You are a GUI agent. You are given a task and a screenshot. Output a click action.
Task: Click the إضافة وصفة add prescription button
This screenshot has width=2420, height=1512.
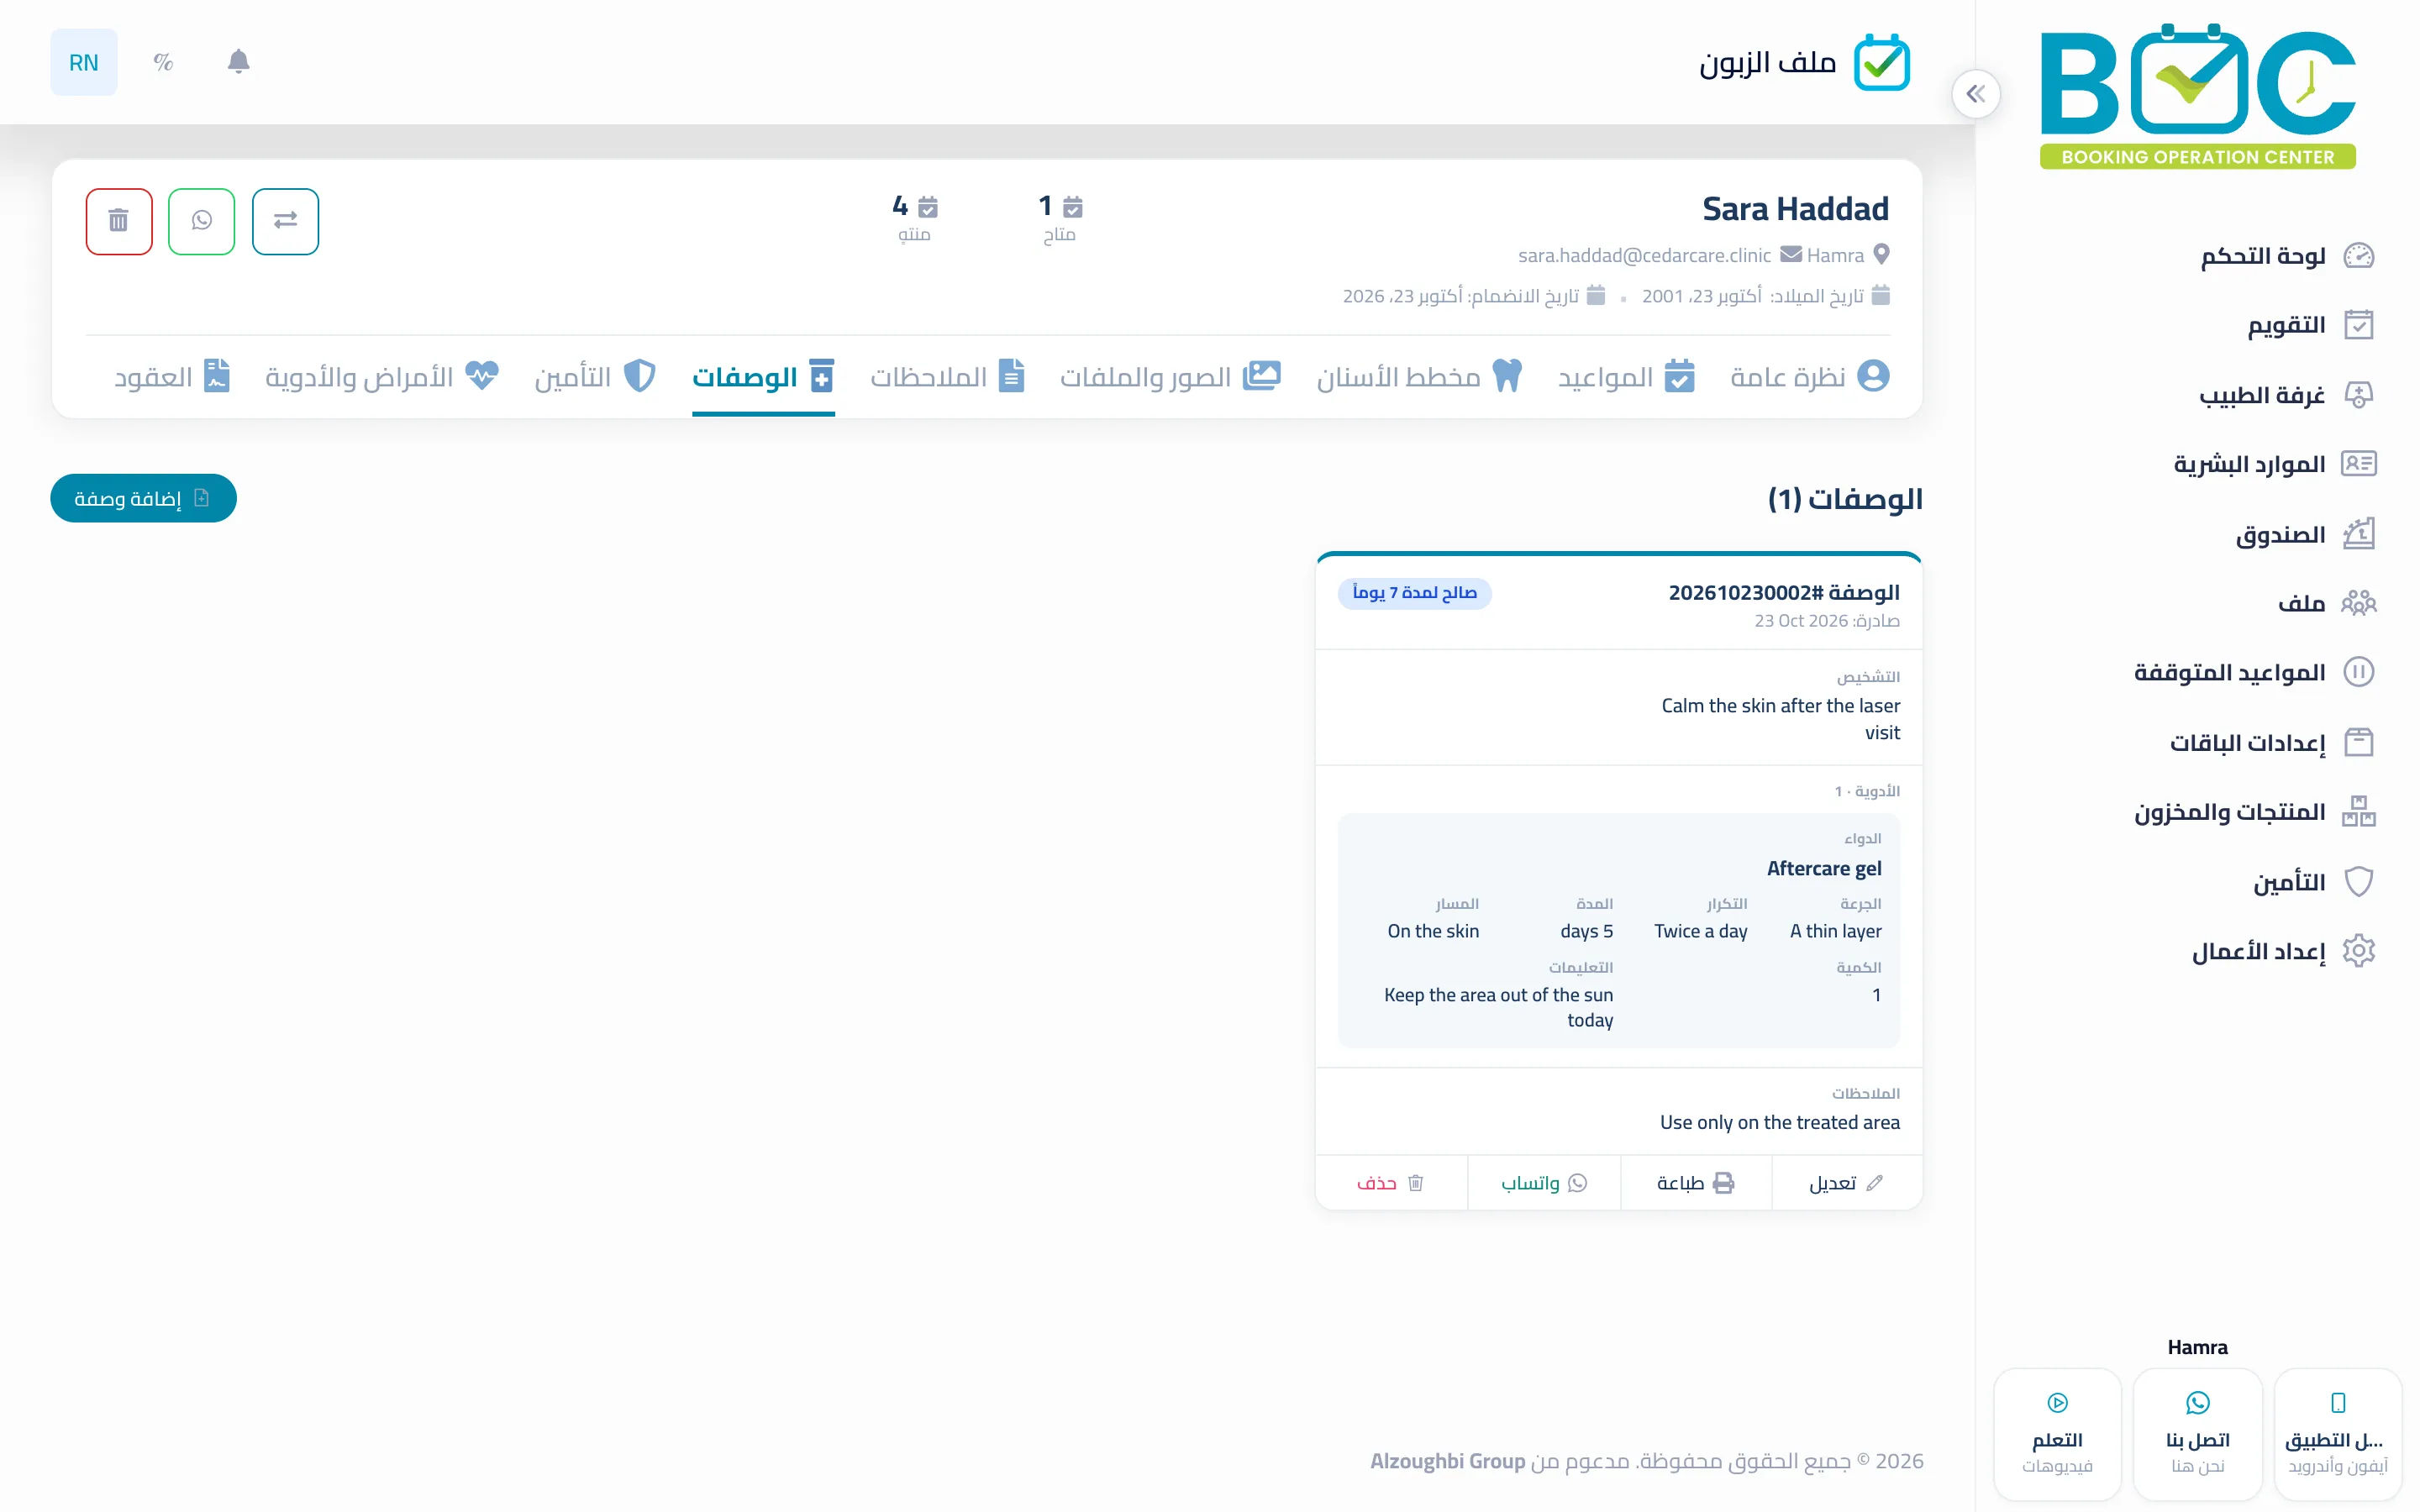pyautogui.click(x=143, y=498)
